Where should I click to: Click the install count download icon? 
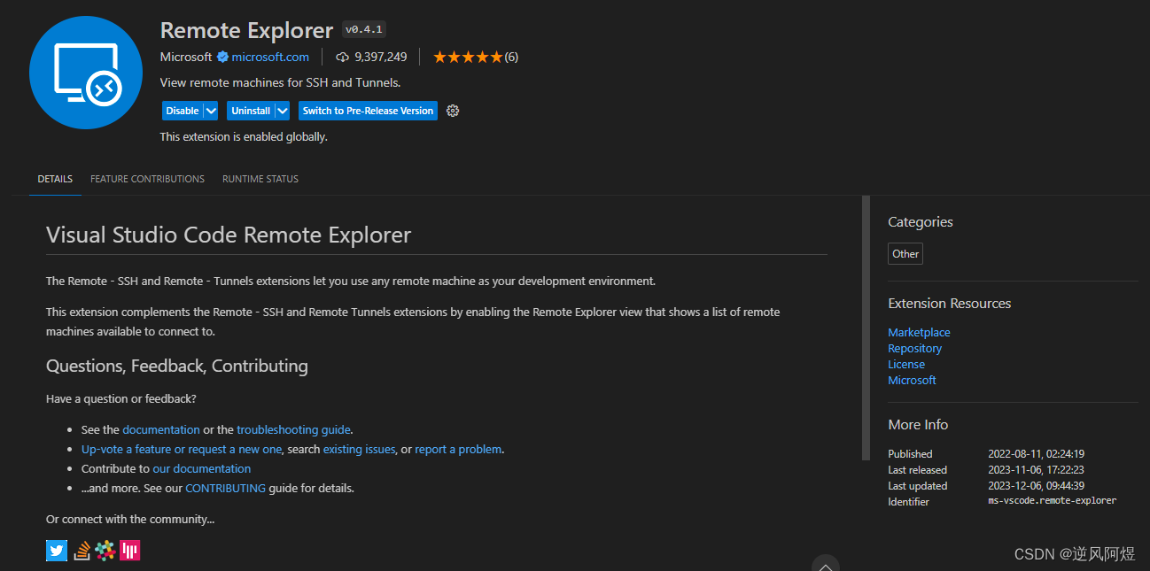pos(343,57)
